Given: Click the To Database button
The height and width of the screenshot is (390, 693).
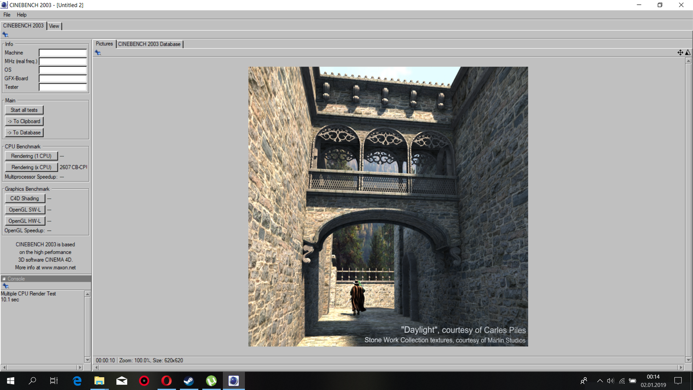Looking at the screenshot, I should point(24,133).
